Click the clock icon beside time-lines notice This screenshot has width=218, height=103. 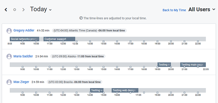[81, 18]
